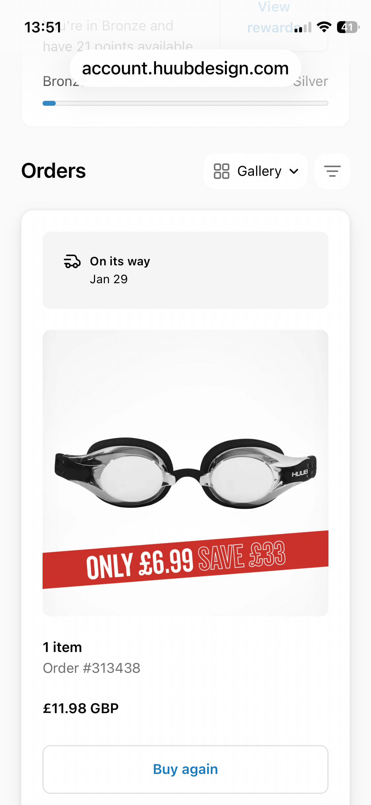Tap the ONLY £6.99 sale banner
Image resolution: width=371 pixels, height=805 pixels.
pos(185,559)
